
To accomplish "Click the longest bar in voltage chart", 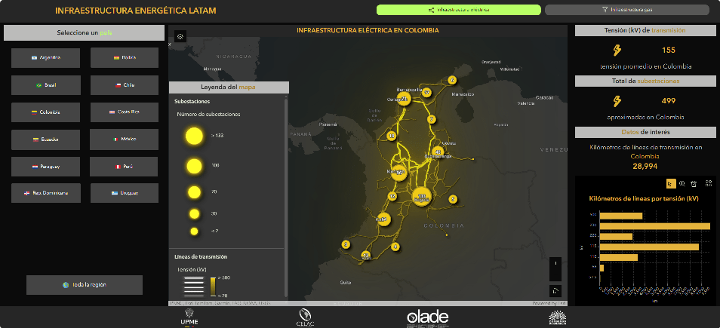I will point(654,226).
